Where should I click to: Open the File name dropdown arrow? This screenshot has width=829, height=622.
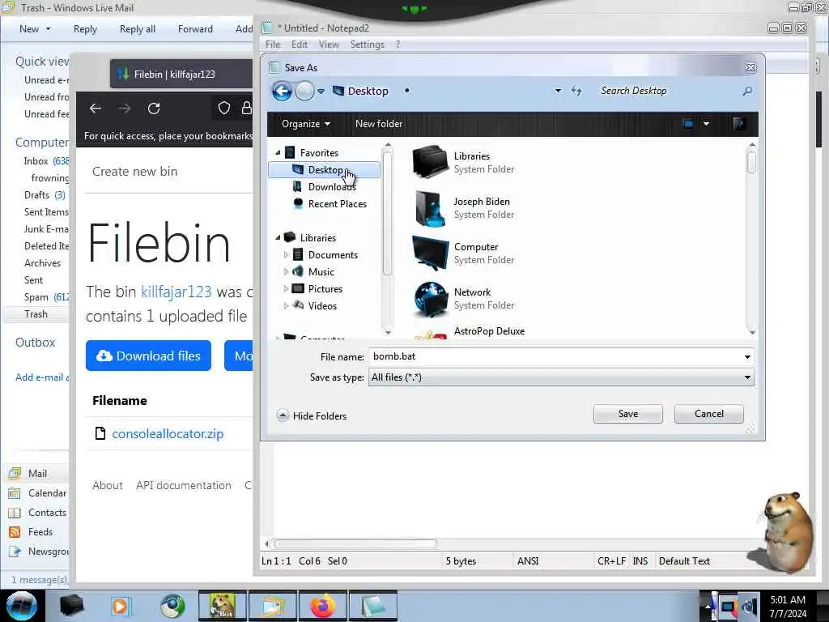(747, 357)
